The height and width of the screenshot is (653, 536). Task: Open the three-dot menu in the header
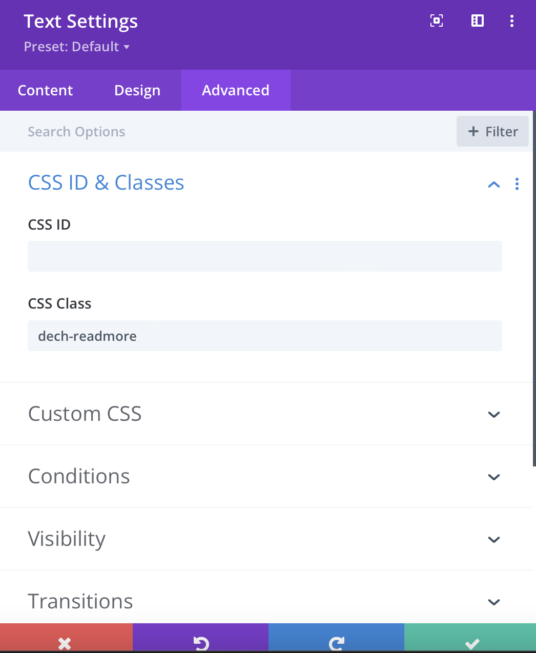[512, 21]
